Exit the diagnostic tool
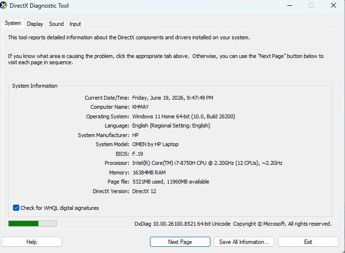This screenshot has width=345, height=253. pos(308,242)
